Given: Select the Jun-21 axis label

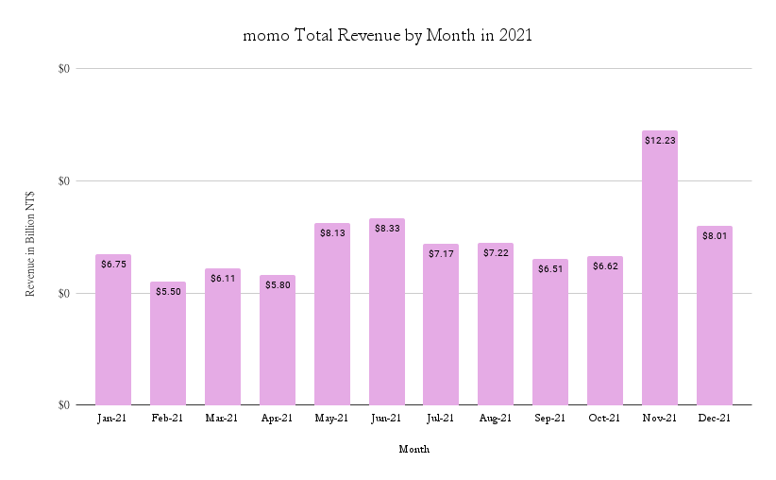Looking at the screenshot, I should tap(386, 419).
